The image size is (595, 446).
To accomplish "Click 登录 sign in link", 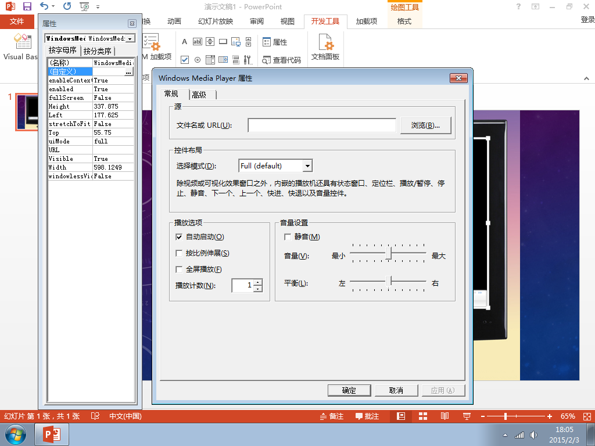I will click(587, 20).
